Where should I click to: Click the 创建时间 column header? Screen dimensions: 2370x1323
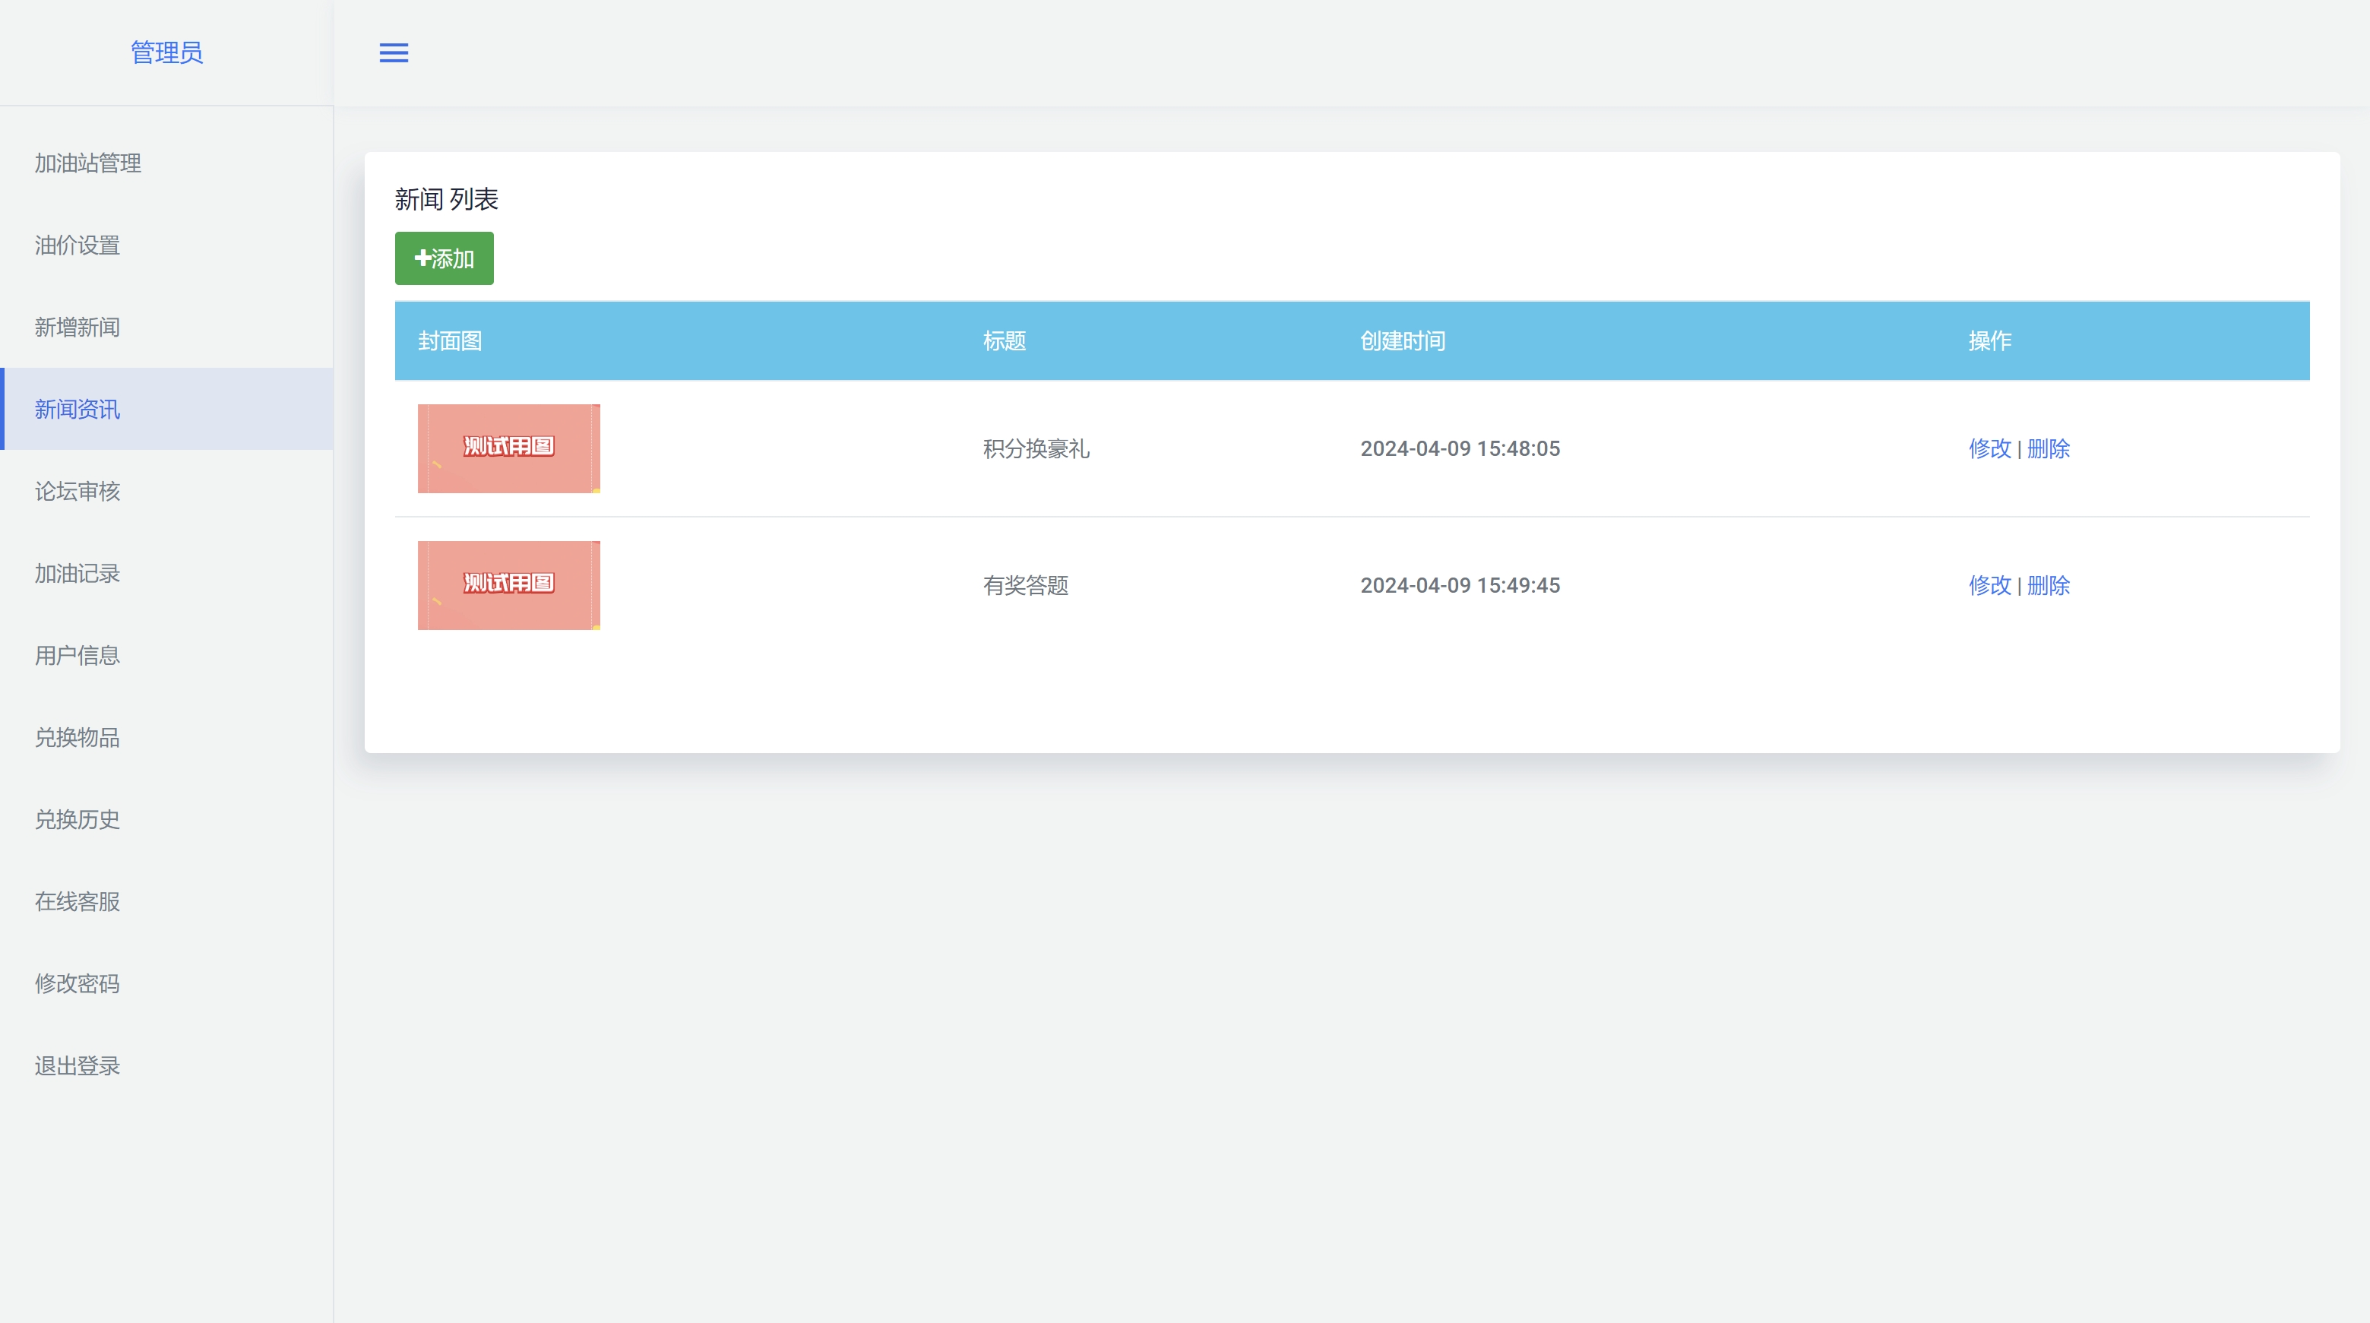click(x=1402, y=341)
